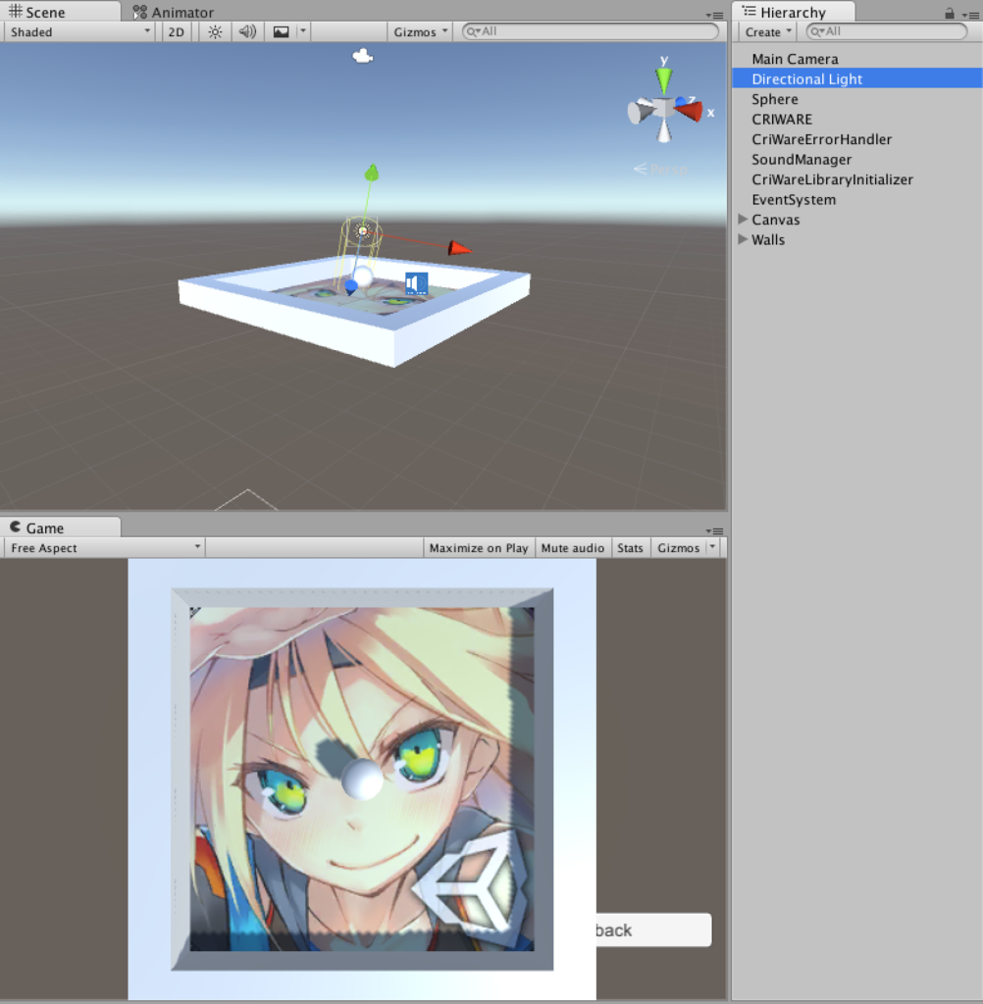Select Directional Light in Hierarchy

point(857,78)
